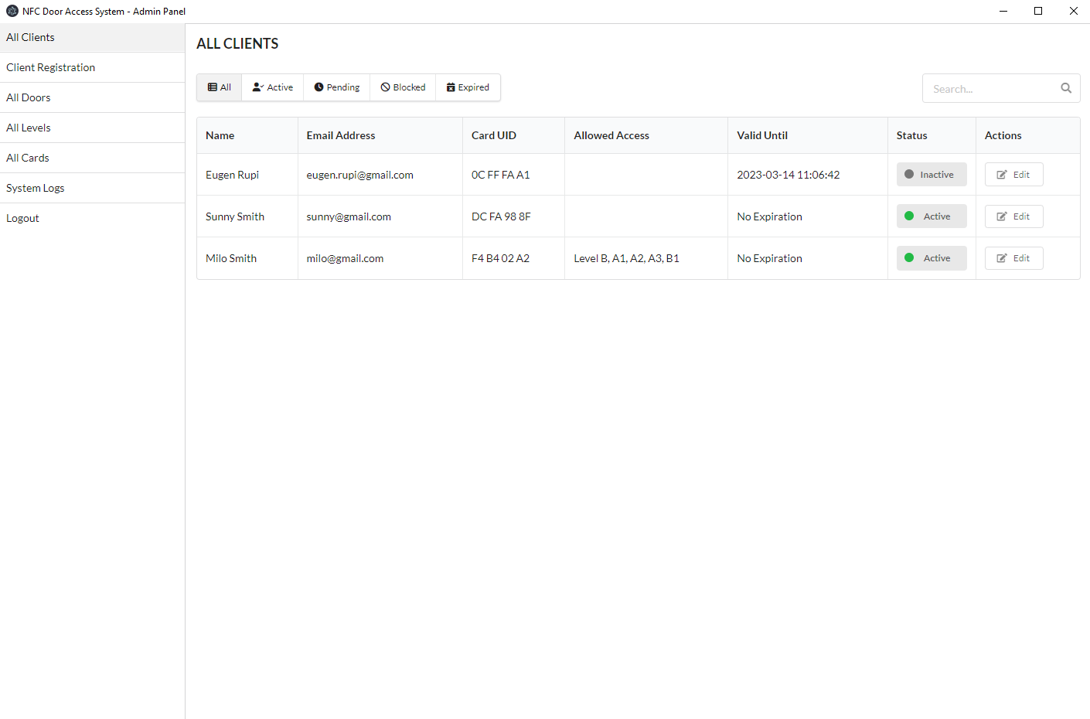The height and width of the screenshot is (719, 1090).
Task: Edit Sunny Smith's client record
Action: point(1013,216)
